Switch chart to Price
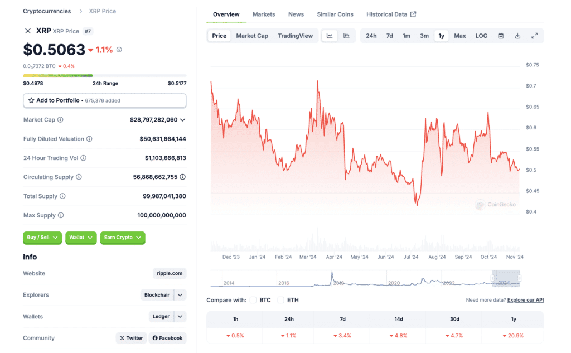This screenshot has height=353, width=571. [x=219, y=36]
